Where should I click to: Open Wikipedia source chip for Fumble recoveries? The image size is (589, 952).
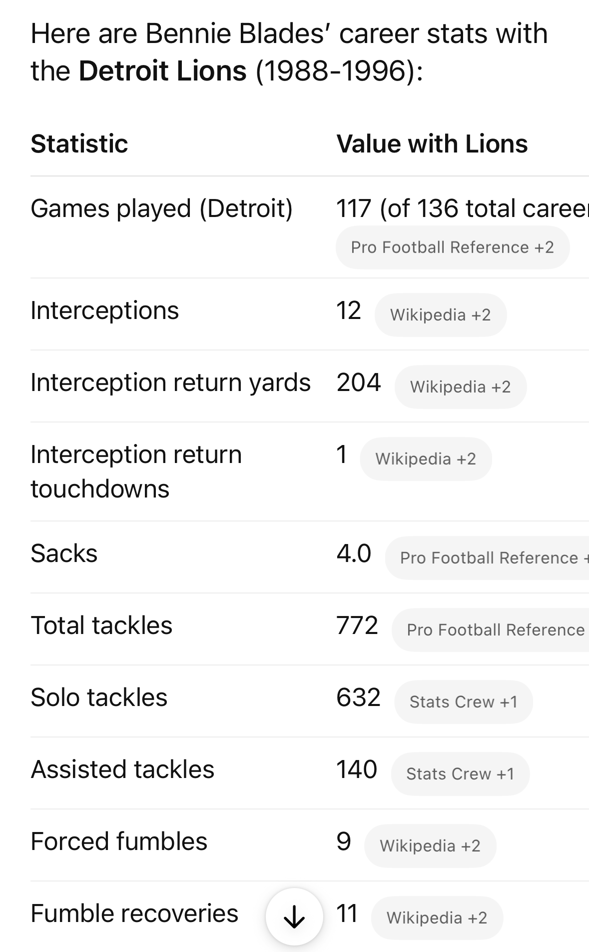tap(437, 918)
